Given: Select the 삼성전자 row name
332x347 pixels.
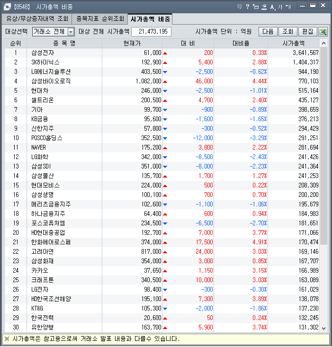Looking at the screenshot, I should coord(43,53).
